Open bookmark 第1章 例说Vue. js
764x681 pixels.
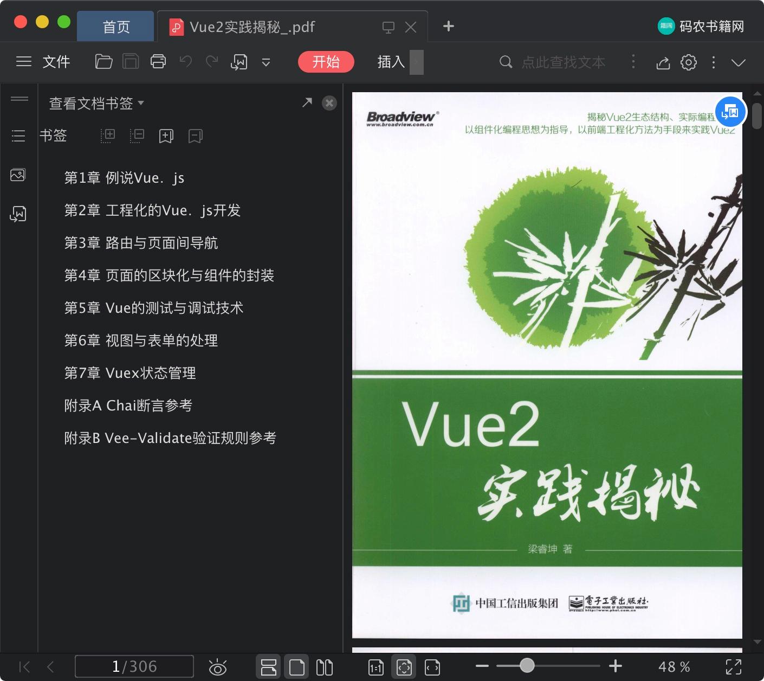pos(124,178)
